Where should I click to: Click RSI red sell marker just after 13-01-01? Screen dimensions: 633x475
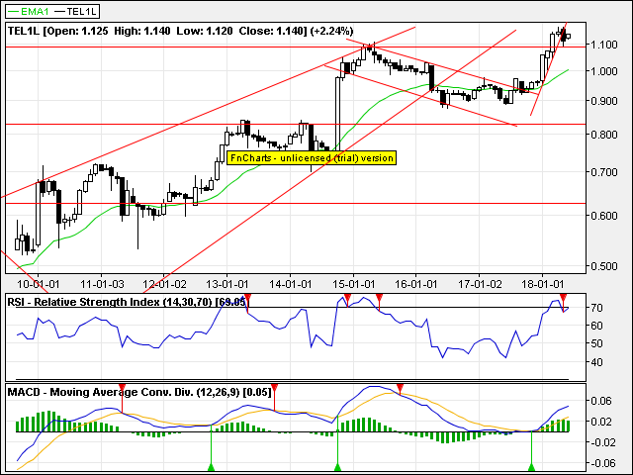248,299
